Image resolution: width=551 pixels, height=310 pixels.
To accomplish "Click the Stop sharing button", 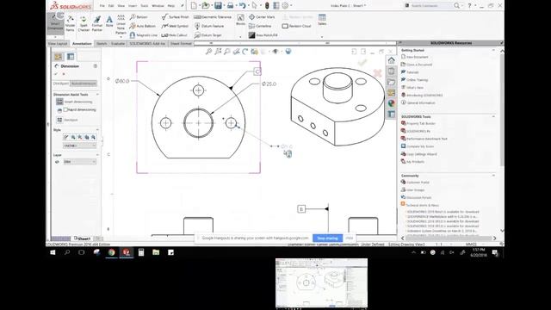I will pyautogui.click(x=327, y=239).
